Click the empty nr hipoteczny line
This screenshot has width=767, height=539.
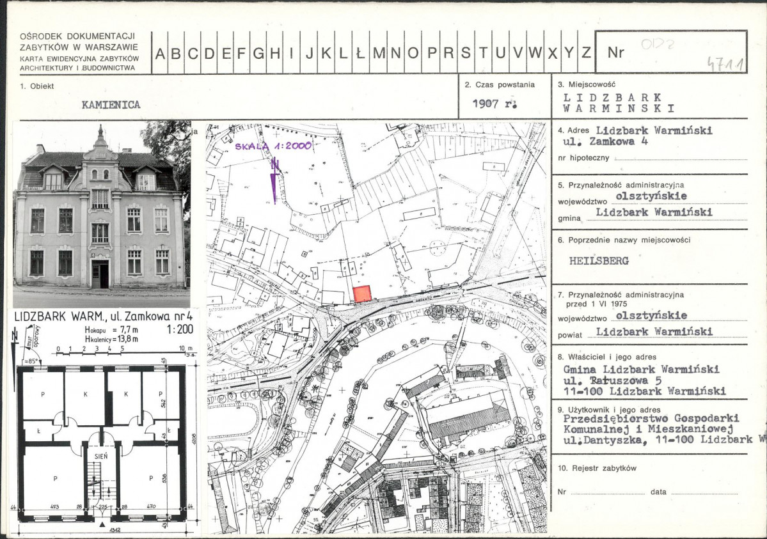point(679,157)
